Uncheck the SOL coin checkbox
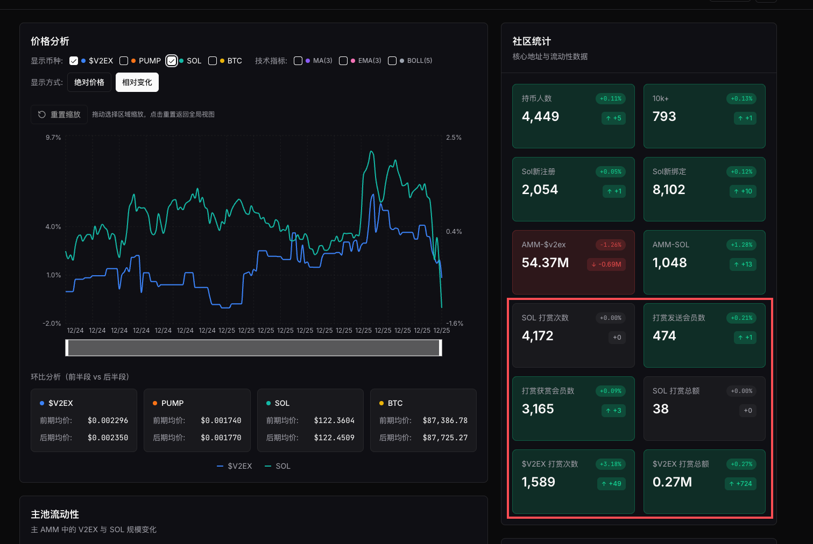Screen dimensions: 813x544 click(x=172, y=60)
